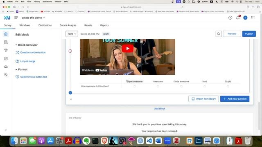Click the search magnifier icon button
This screenshot has height=147, width=262.
click(x=219, y=34)
